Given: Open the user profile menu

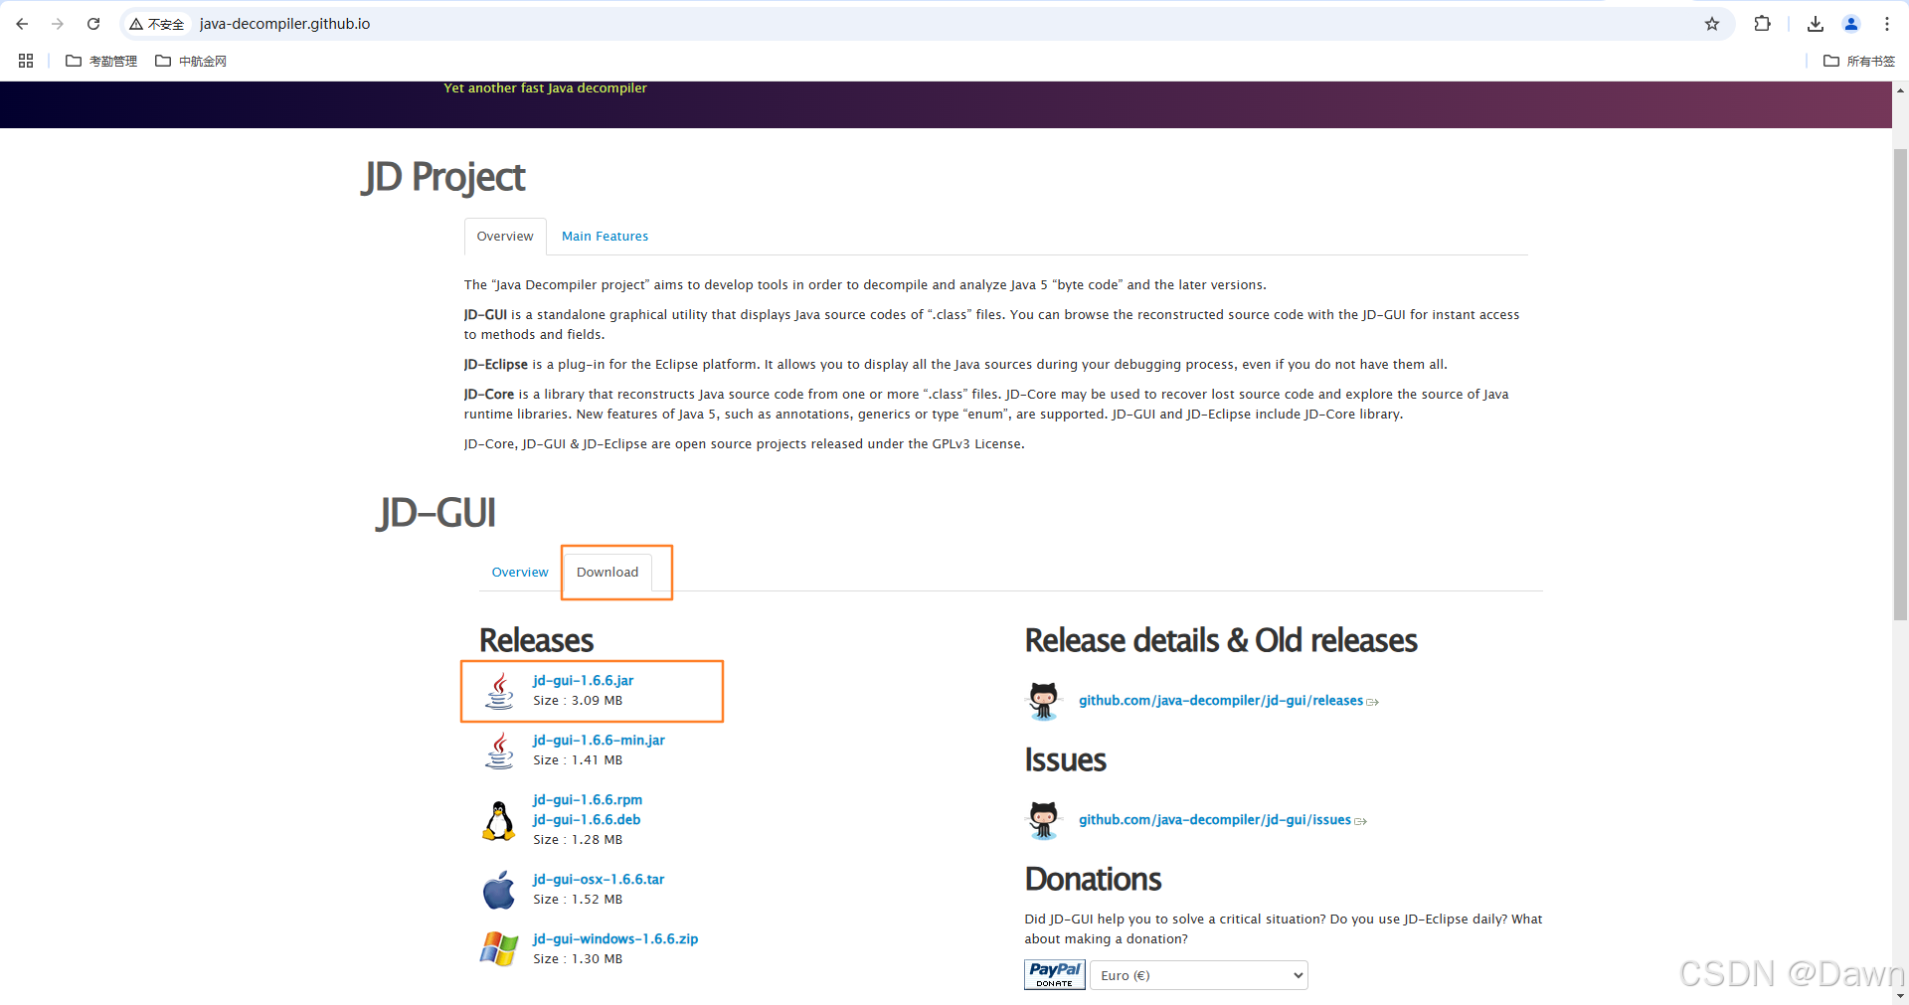Looking at the screenshot, I should pos(1851,24).
